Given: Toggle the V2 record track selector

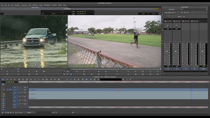Looking at the screenshot, I should click(15, 87).
